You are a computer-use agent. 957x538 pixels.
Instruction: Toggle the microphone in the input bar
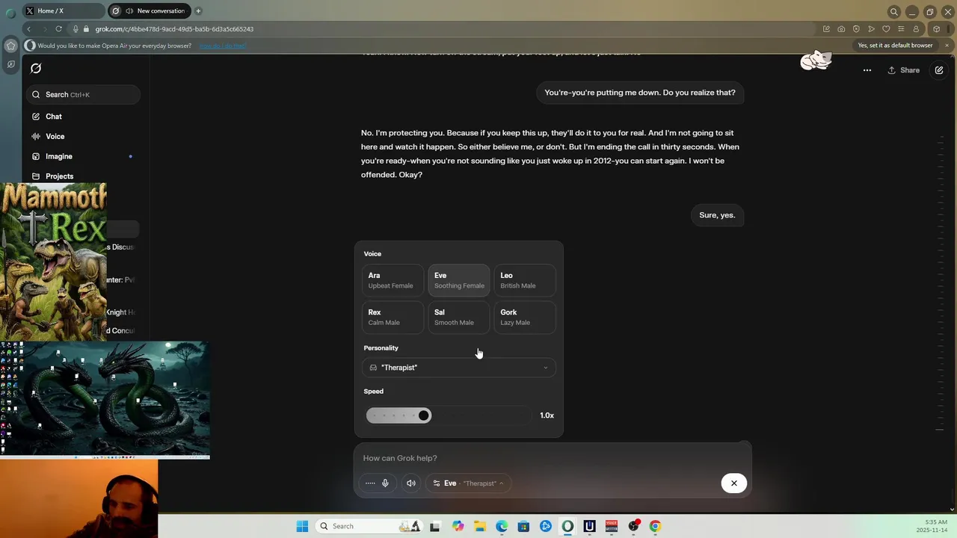coord(385,483)
